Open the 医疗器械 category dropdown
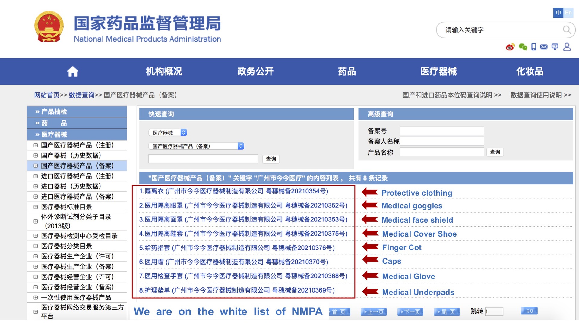This screenshot has height=325, width=579. pos(168,133)
